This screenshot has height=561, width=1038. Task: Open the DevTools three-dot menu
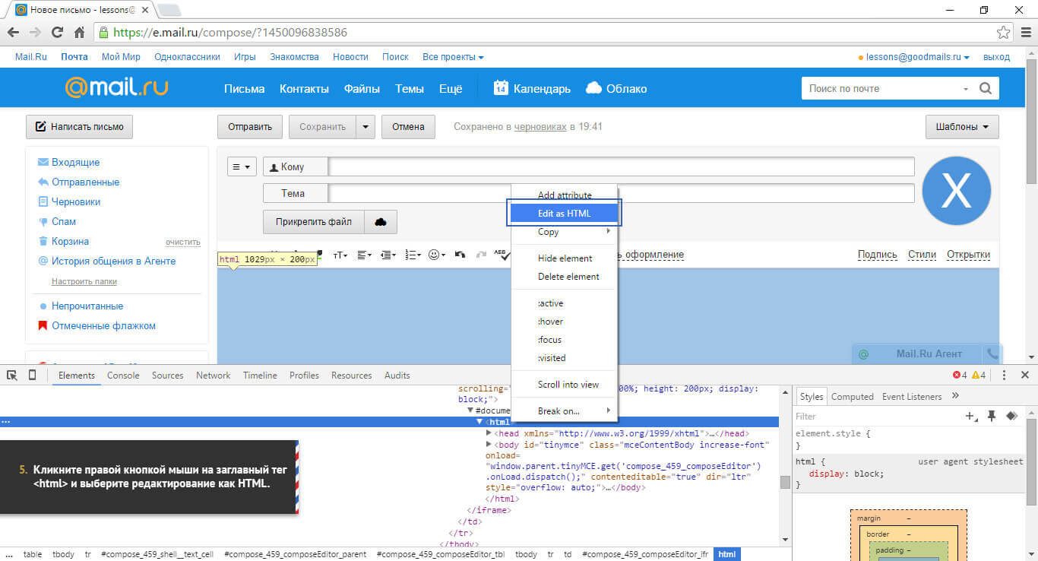(x=1004, y=376)
